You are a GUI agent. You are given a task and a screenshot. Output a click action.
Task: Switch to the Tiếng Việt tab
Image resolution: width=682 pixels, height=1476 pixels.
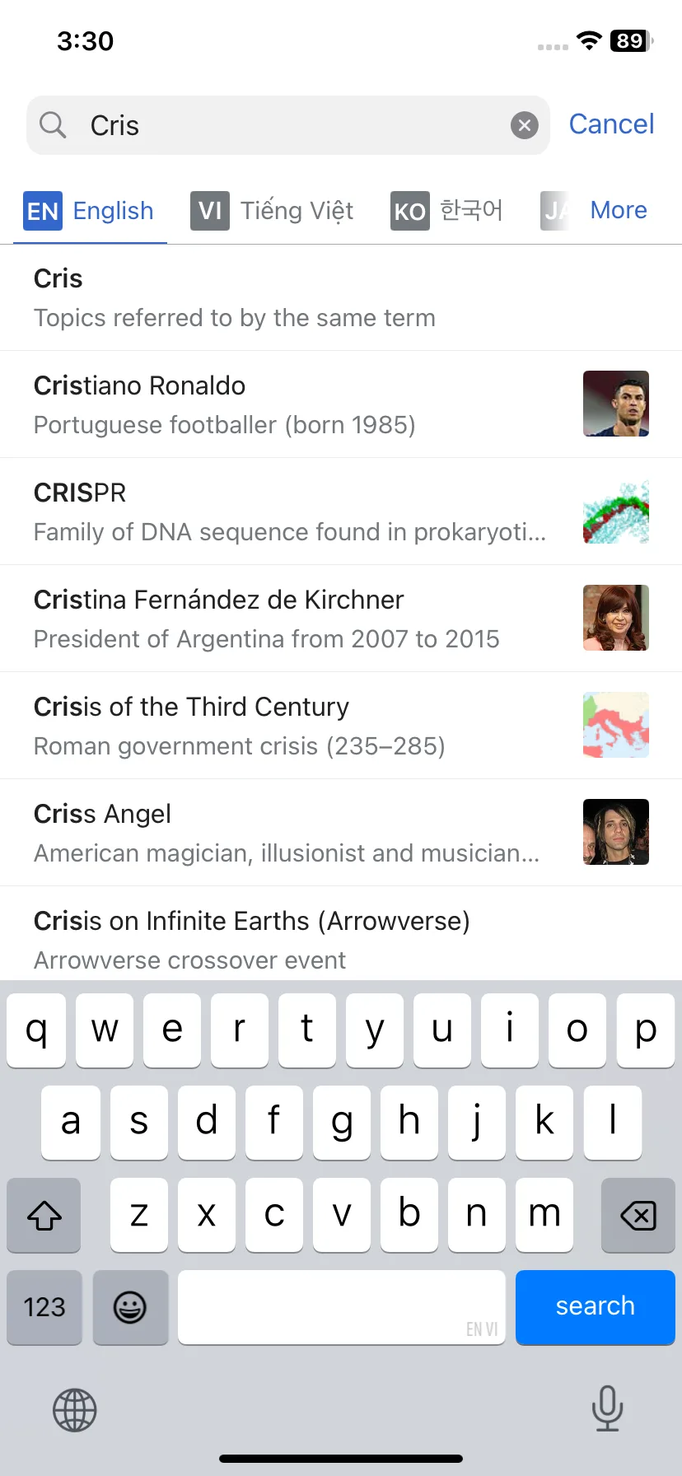point(272,211)
